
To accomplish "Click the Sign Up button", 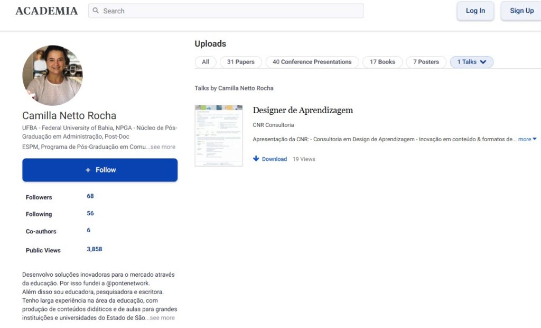I will tap(521, 11).
